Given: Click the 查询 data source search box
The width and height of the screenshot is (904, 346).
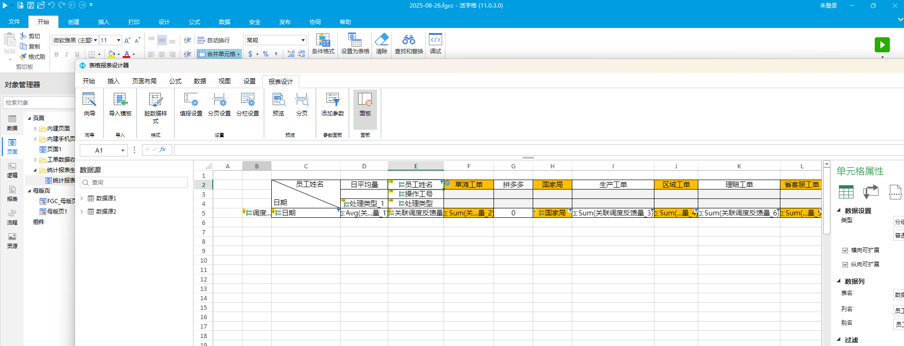Looking at the screenshot, I should click(134, 182).
